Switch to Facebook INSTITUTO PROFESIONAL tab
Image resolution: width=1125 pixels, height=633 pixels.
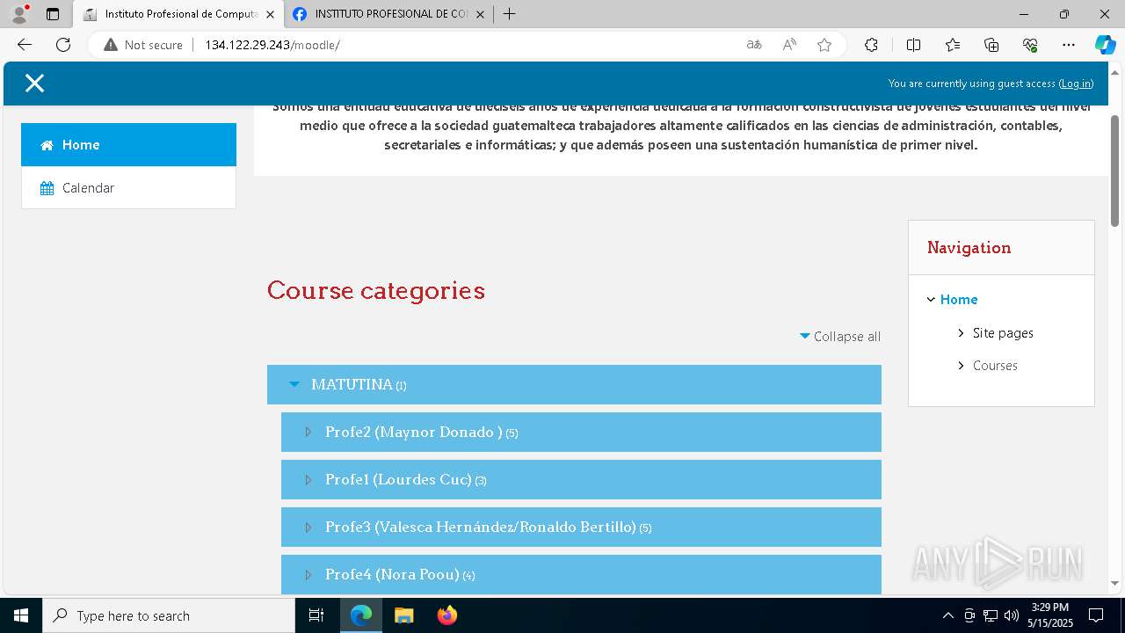[389, 14]
